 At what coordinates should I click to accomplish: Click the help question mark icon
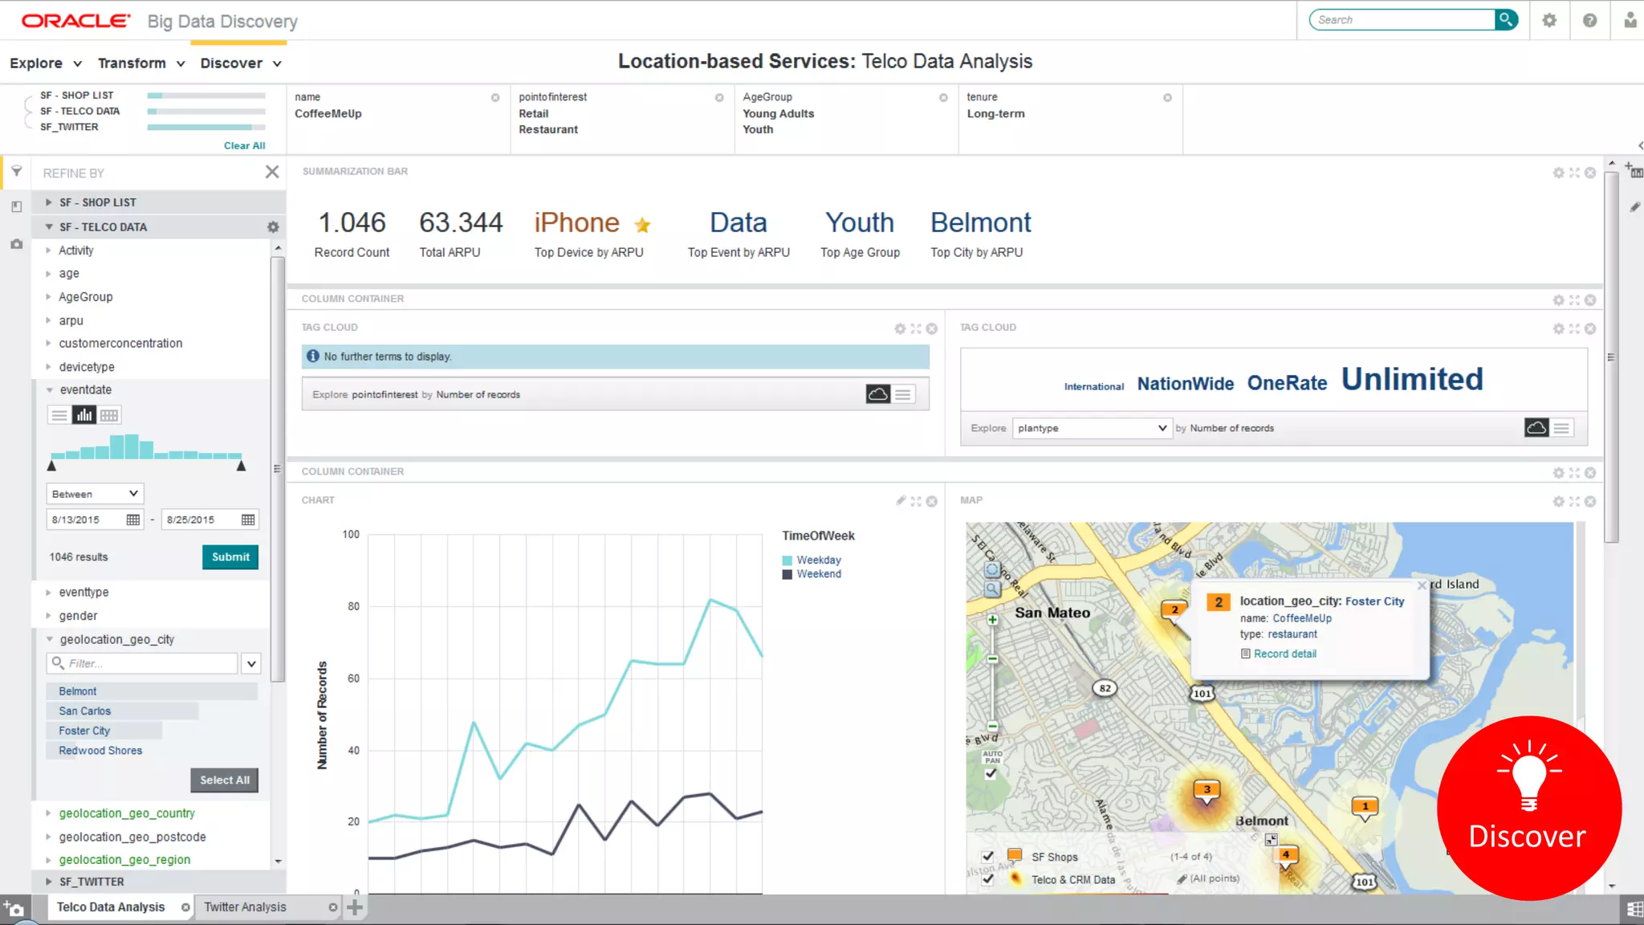[1589, 21]
